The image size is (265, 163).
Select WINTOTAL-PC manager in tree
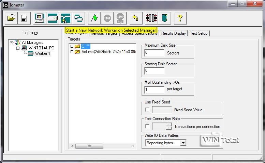pyautogui.click(x=41, y=48)
